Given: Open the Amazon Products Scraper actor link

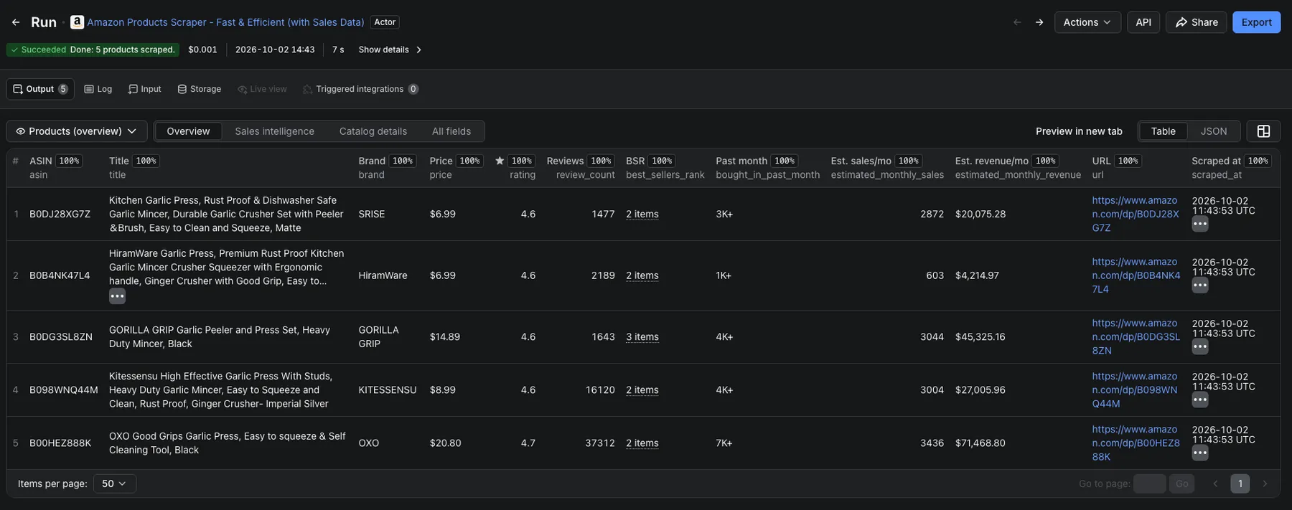Looking at the screenshot, I should [x=225, y=22].
